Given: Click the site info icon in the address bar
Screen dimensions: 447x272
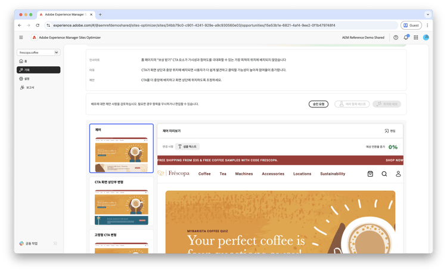Looking at the screenshot, I should (x=48, y=26).
